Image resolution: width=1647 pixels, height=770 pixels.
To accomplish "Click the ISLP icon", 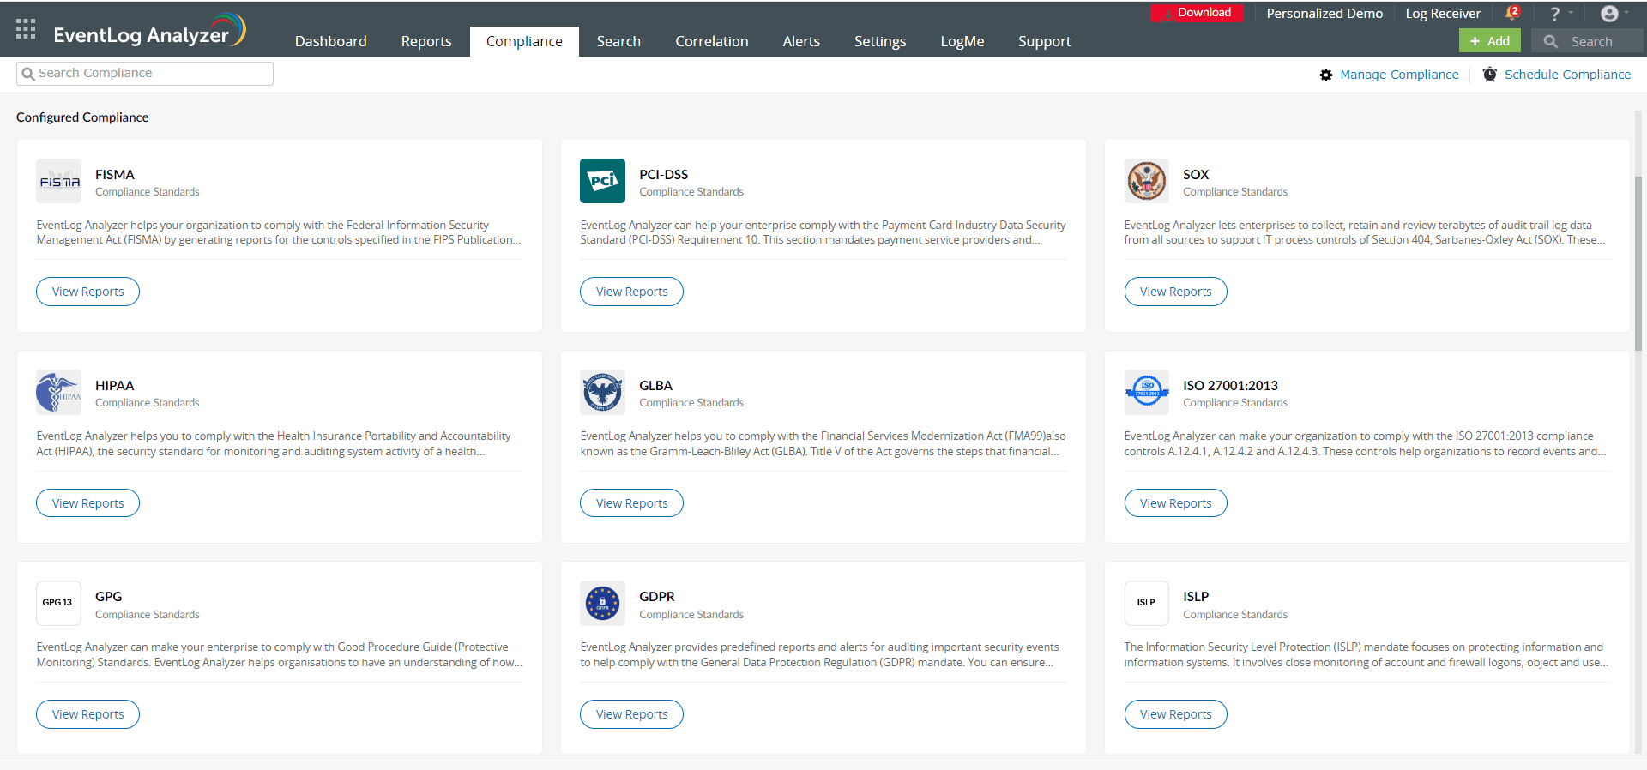I will coord(1147,604).
